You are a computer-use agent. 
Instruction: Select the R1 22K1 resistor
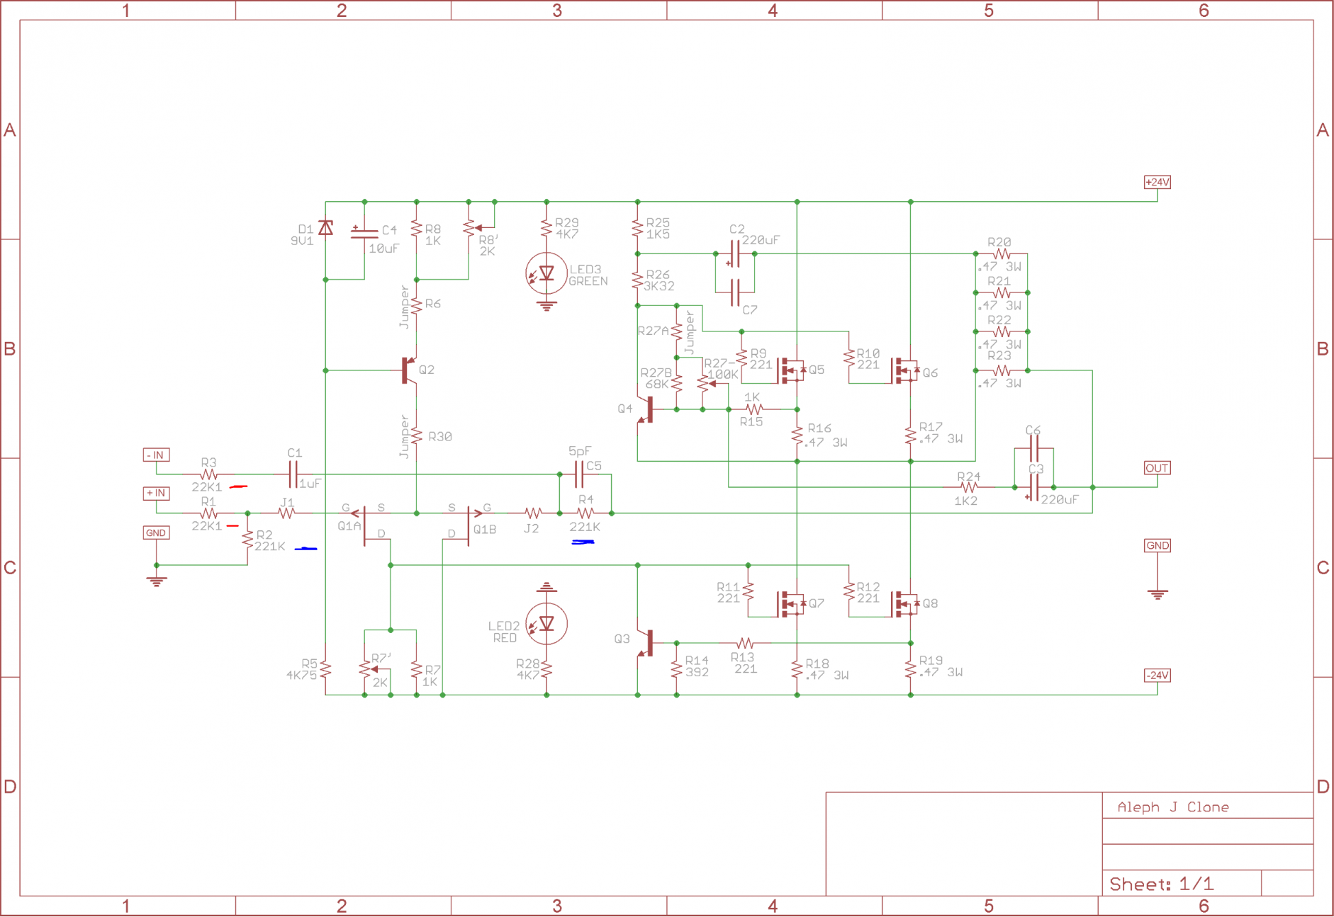pos(208,513)
